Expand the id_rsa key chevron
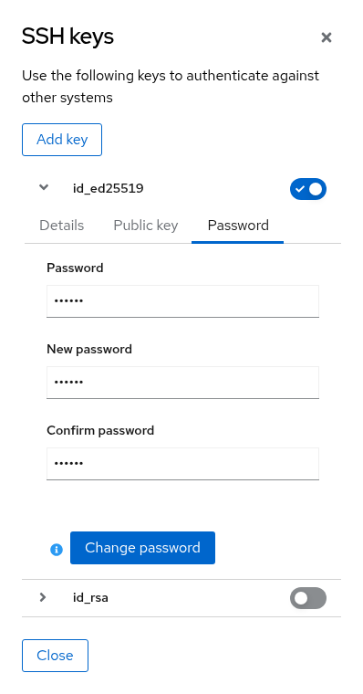The image size is (363, 694). (x=43, y=597)
